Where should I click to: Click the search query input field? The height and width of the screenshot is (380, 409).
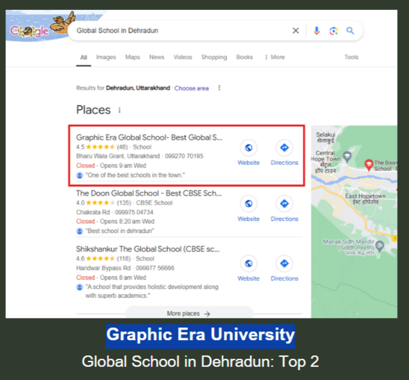[x=180, y=31]
